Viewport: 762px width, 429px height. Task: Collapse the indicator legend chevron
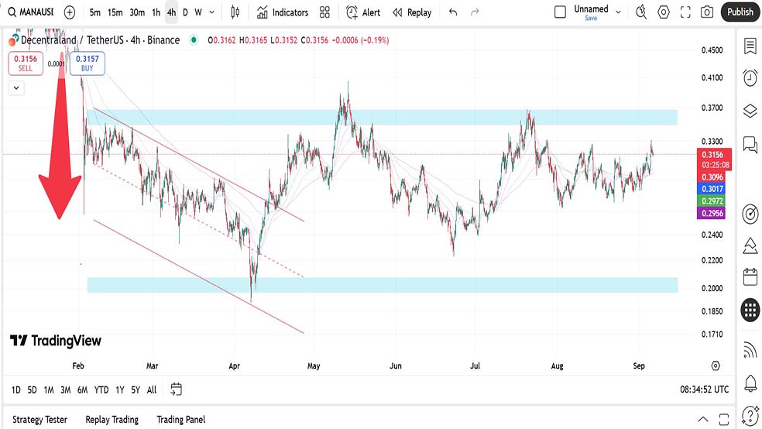(x=17, y=88)
